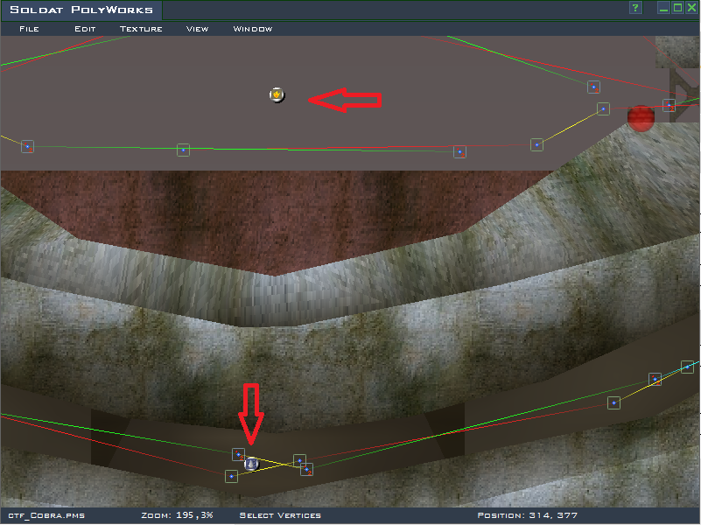
Task: Maximize the PolyWorks window
Action: [677, 8]
